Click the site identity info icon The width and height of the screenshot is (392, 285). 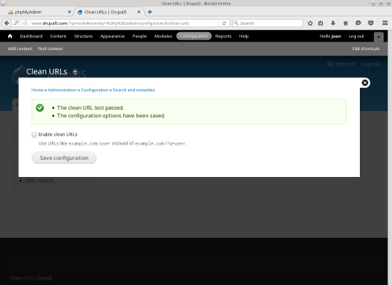pyautogui.click(x=25, y=23)
